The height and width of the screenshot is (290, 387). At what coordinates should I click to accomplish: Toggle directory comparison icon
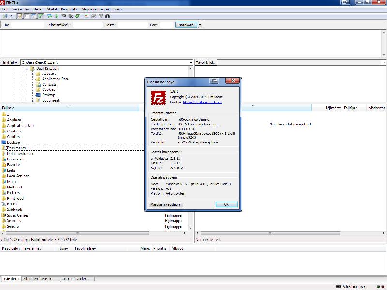tap(94, 16)
